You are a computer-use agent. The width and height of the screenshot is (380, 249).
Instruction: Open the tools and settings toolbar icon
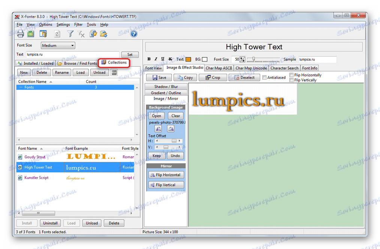pos(43,34)
